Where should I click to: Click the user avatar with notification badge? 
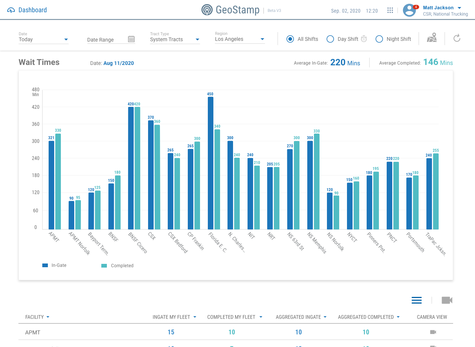(409, 10)
